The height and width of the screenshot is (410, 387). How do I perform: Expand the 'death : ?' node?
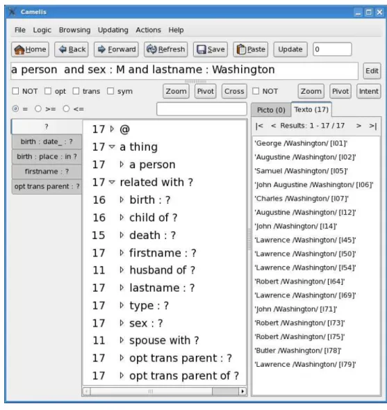(122, 235)
